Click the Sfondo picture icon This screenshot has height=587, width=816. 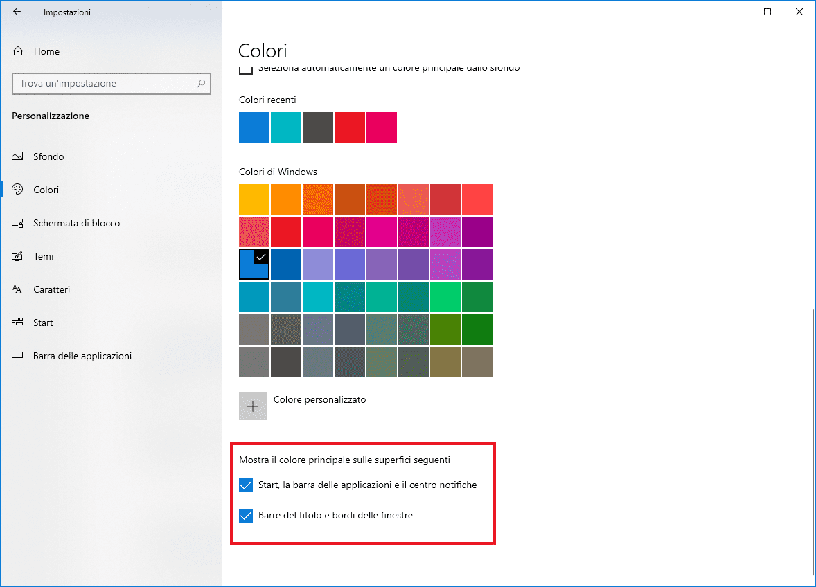tap(18, 156)
